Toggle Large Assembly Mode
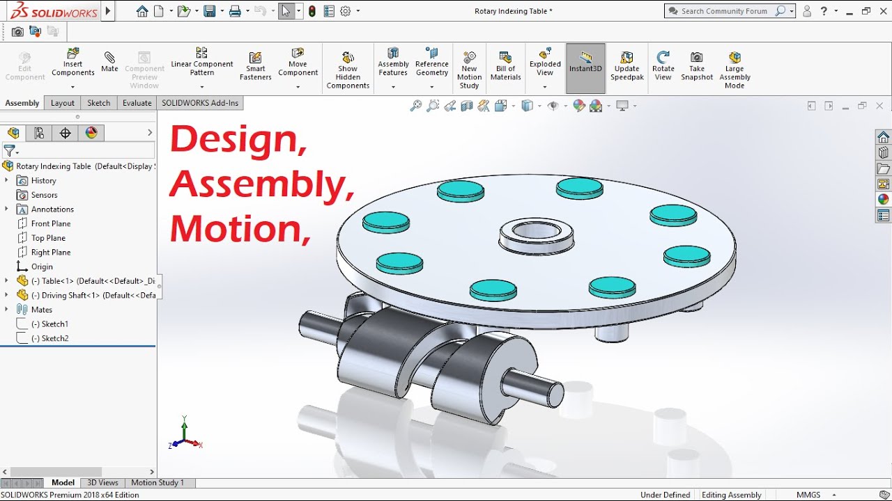The image size is (892, 501). (x=735, y=70)
